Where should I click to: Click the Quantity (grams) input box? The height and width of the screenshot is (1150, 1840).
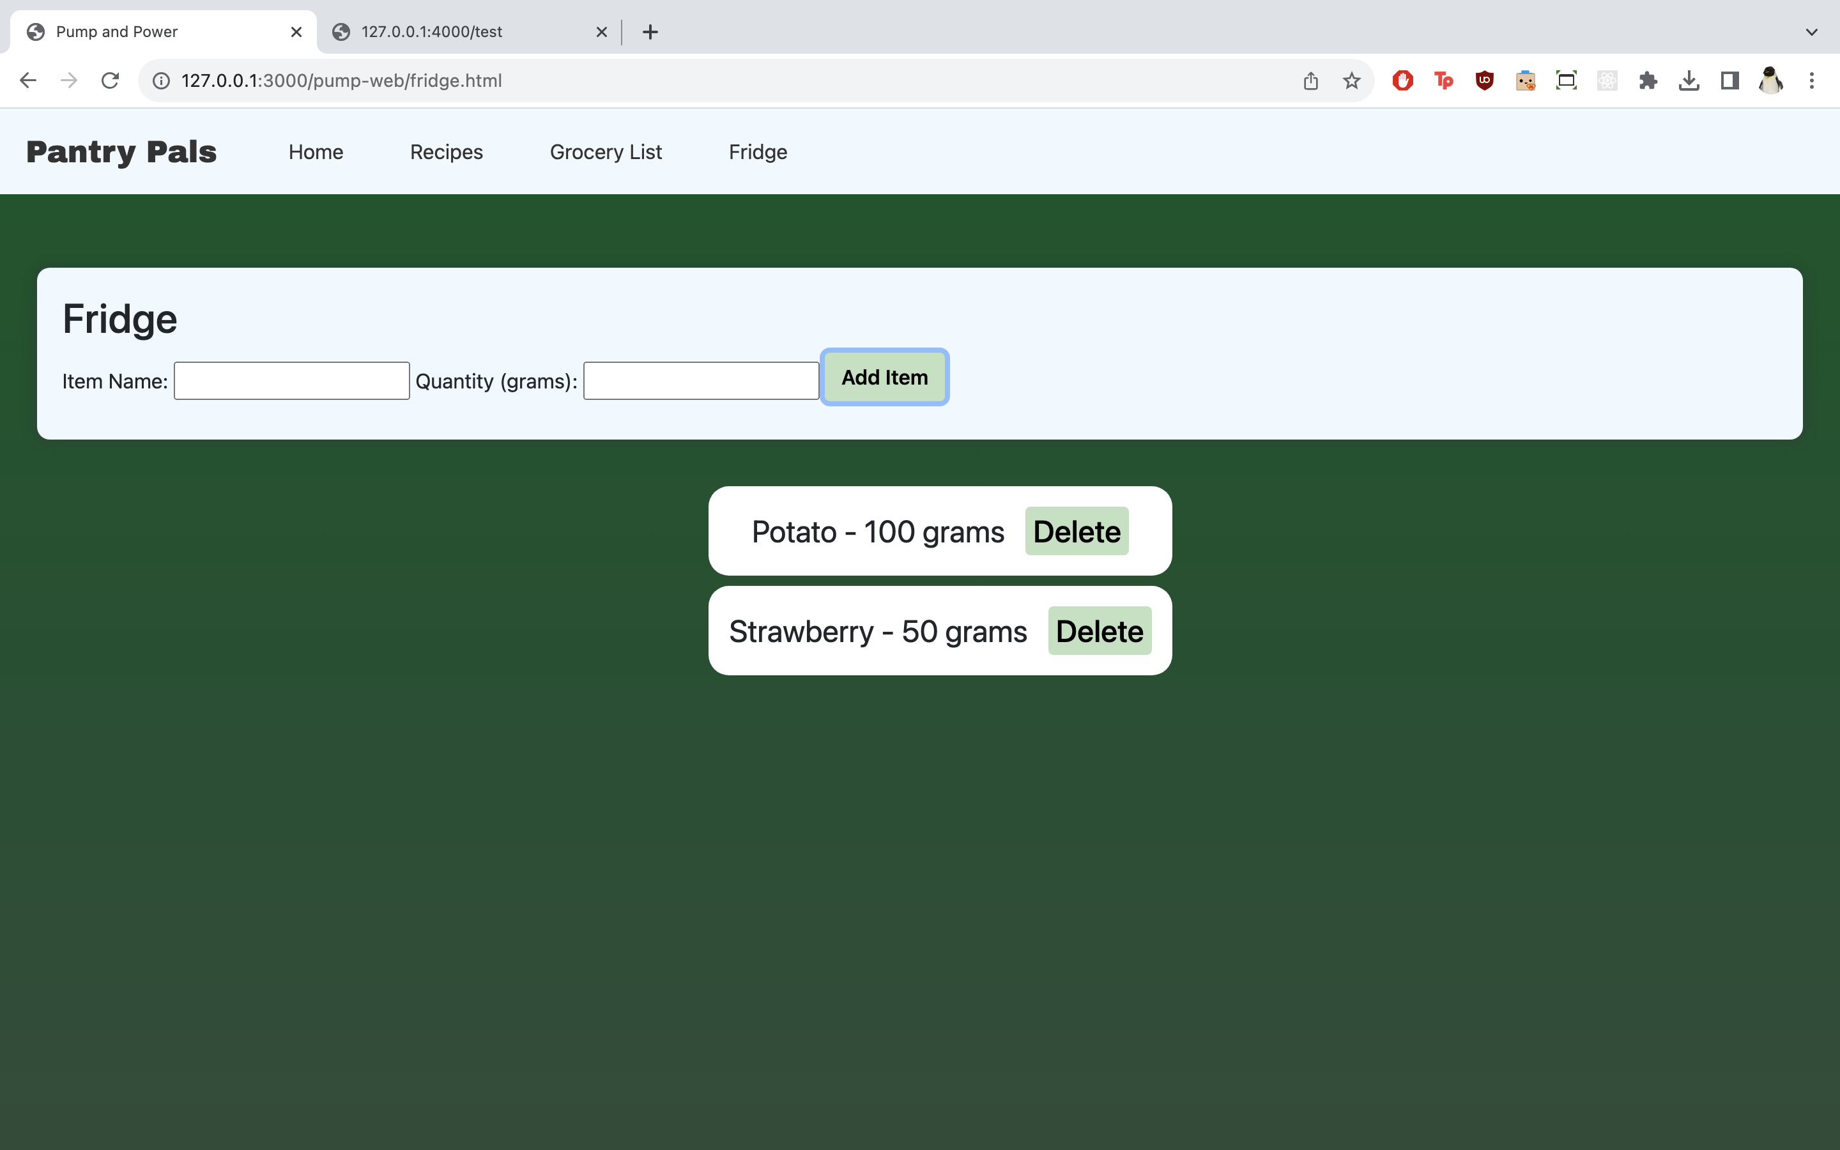pos(700,381)
